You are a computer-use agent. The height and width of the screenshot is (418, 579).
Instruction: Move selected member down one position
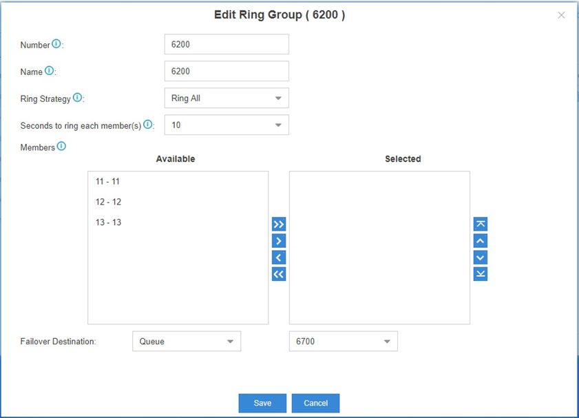click(x=481, y=258)
